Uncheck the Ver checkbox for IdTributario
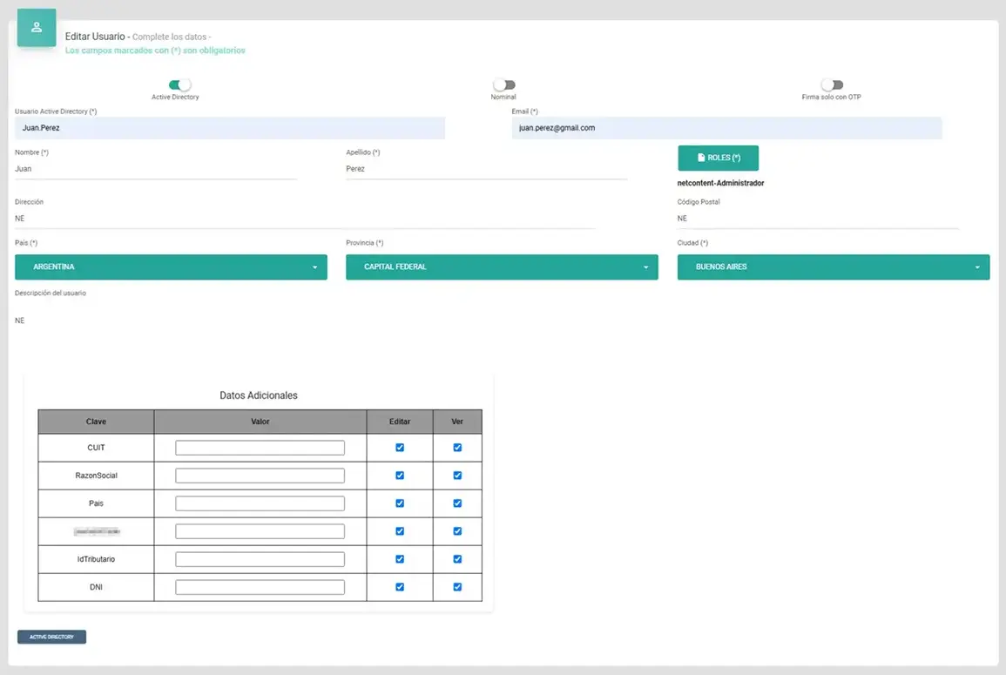This screenshot has width=1006, height=675. point(457,558)
